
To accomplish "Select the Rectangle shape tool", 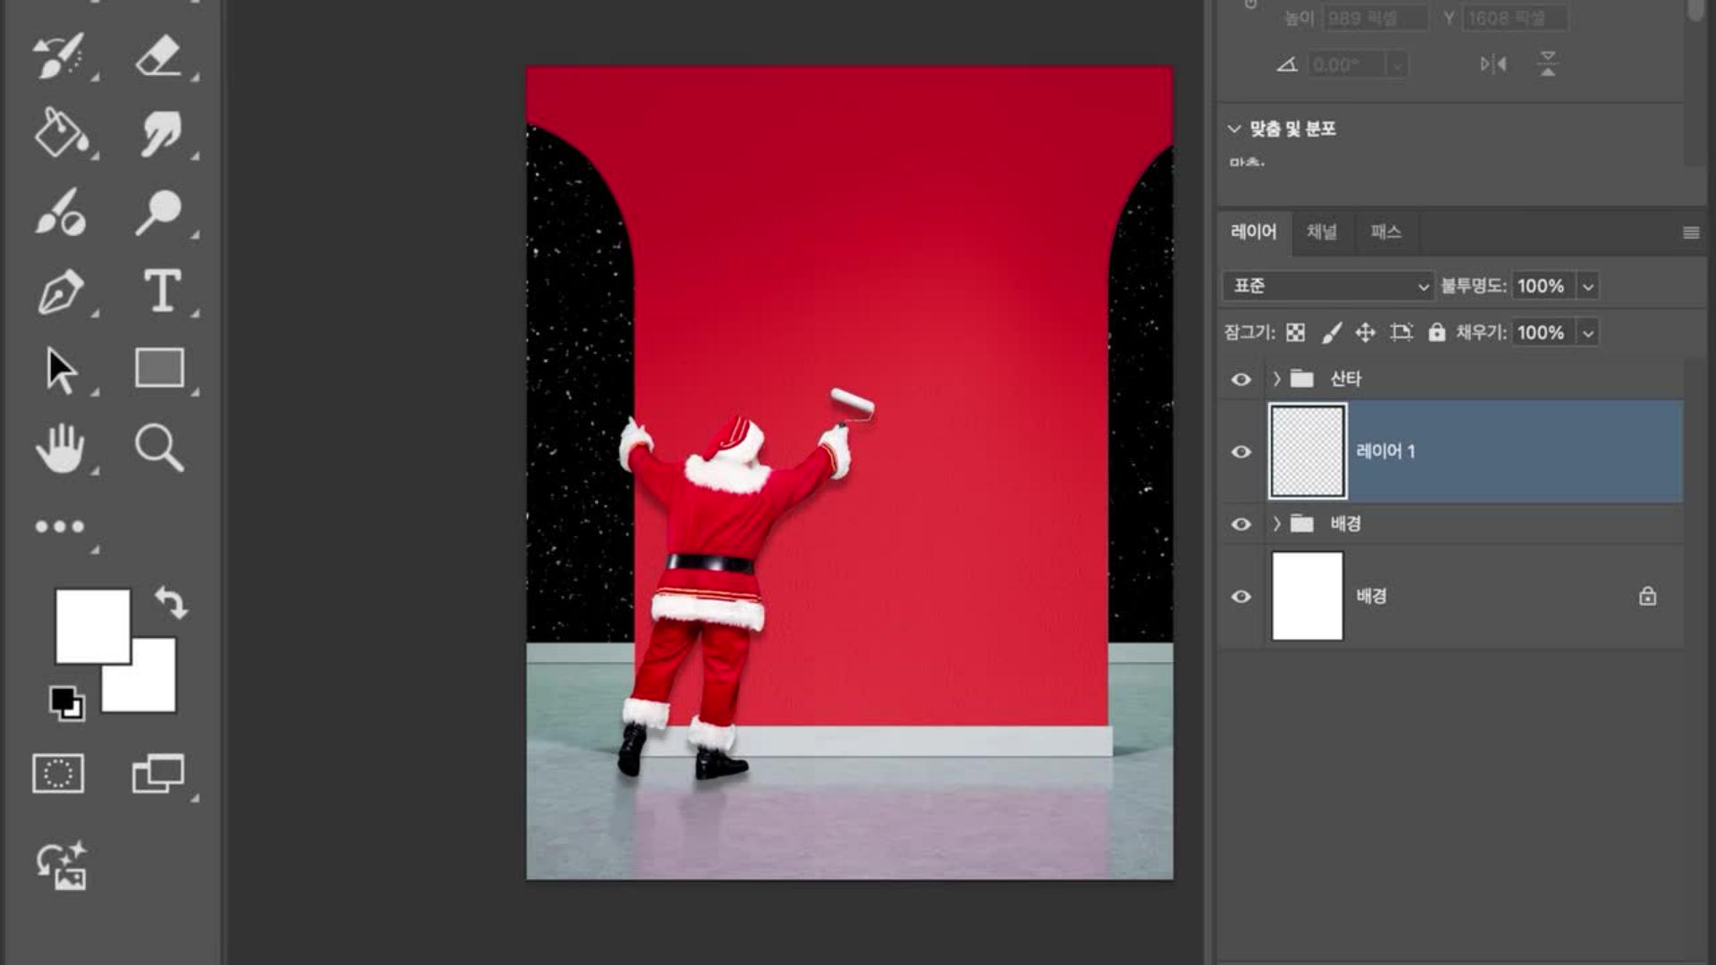I will (x=159, y=368).
